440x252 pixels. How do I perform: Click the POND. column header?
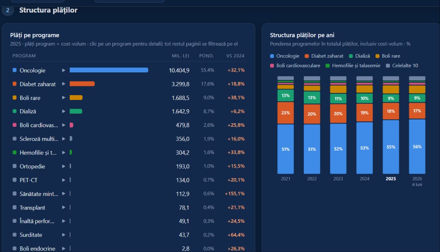(x=206, y=56)
